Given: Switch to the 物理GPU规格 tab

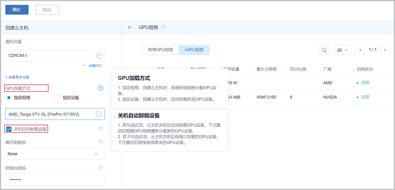Looking at the screenshot, I should [160, 50].
